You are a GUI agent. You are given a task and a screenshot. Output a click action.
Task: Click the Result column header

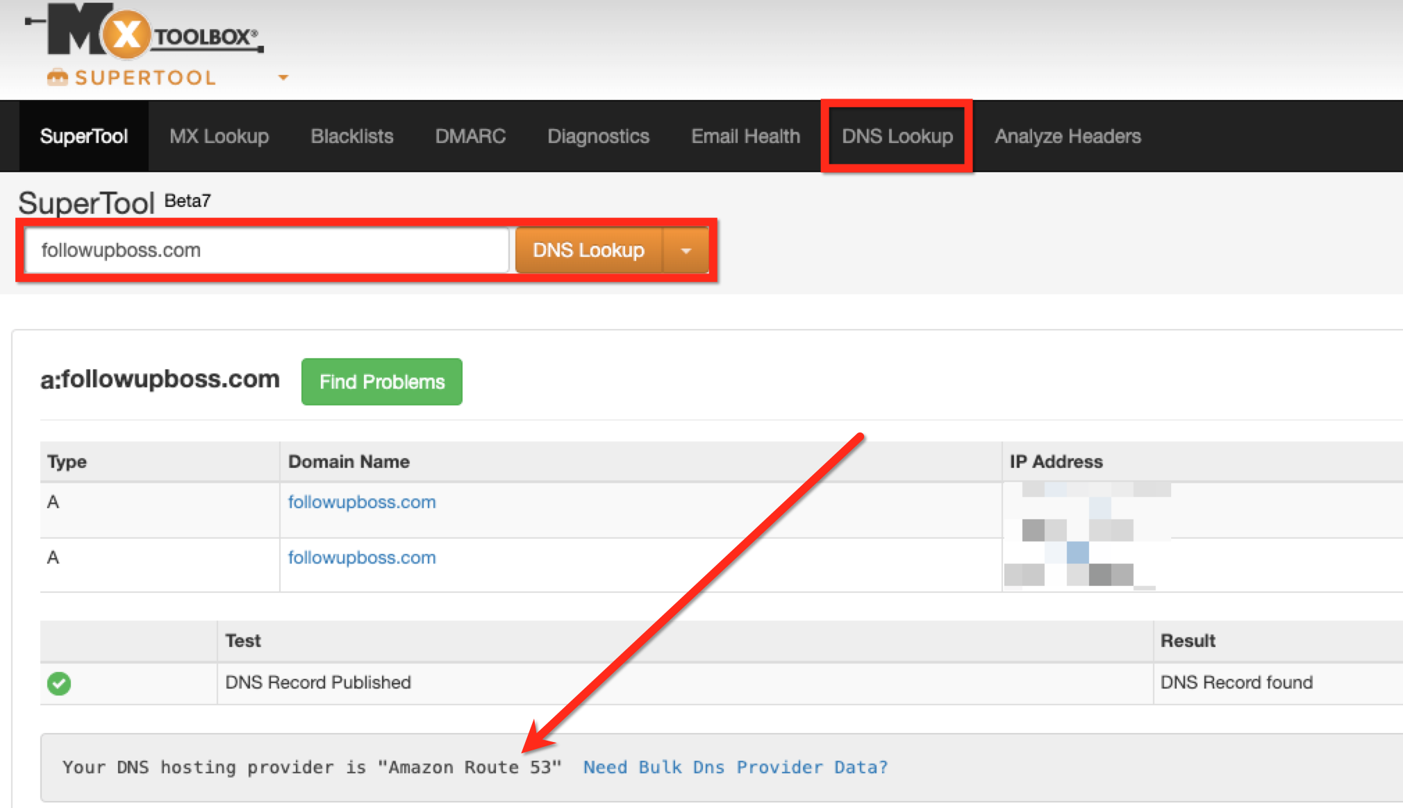[x=1188, y=641]
